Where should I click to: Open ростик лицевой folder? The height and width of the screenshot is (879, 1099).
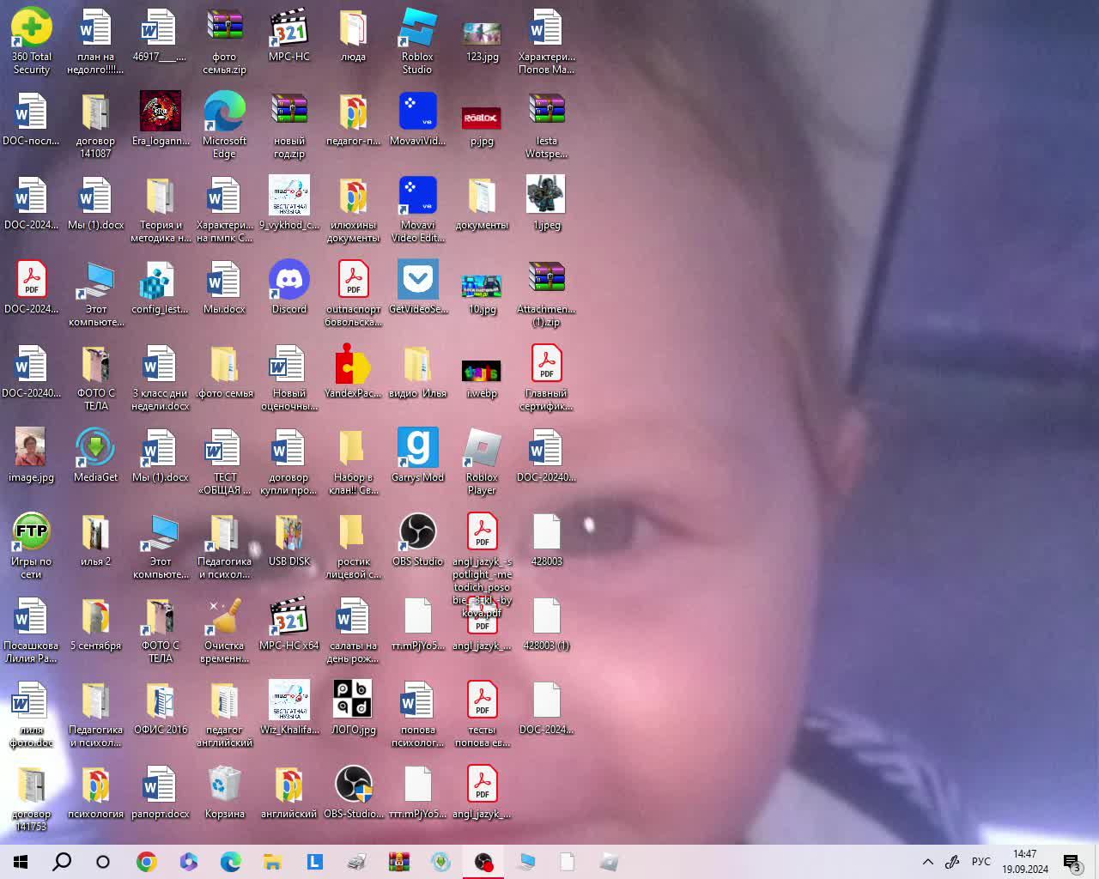[353, 545]
